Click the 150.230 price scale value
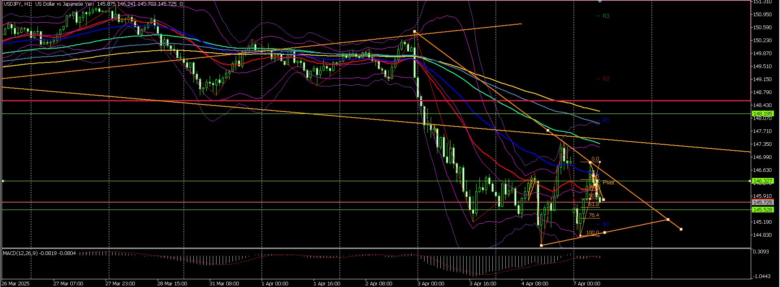This screenshot has width=780, height=287. [762, 41]
